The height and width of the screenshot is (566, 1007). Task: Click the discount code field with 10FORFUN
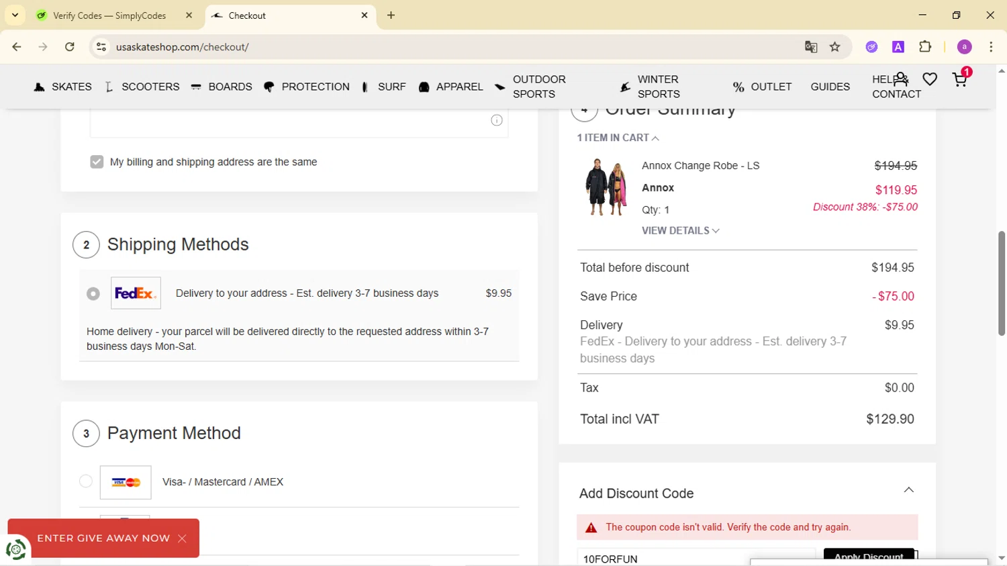tap(696, 558)
